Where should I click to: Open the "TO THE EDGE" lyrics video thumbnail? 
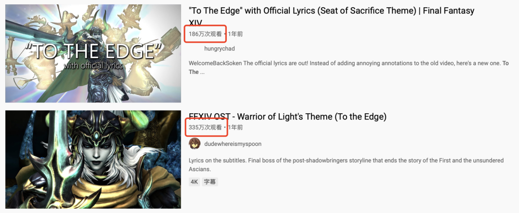click(93, 54)
